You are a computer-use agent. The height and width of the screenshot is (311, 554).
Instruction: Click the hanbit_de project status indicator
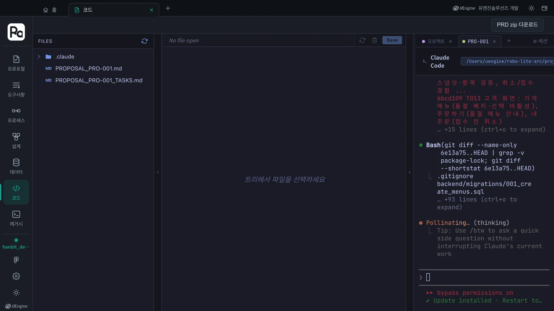coord(16,244)
